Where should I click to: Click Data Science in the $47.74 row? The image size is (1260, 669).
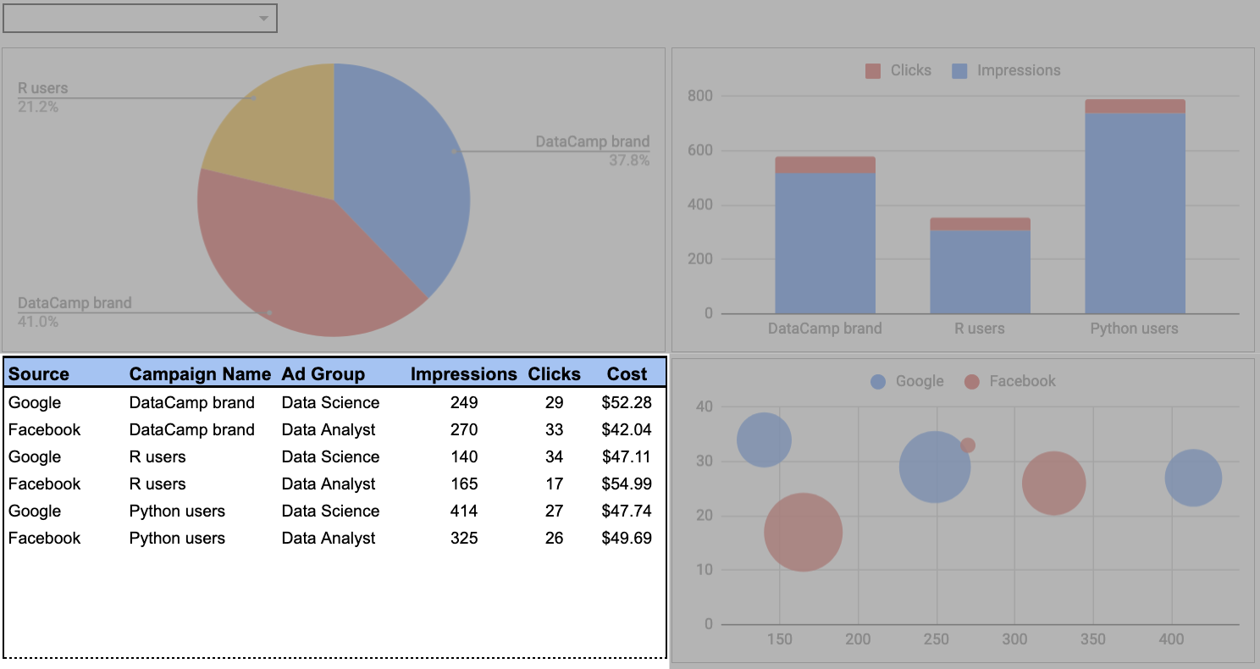[x=330, y=511]
